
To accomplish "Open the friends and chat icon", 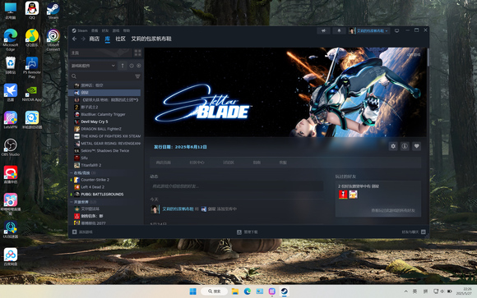I will [x=424, y=232].
